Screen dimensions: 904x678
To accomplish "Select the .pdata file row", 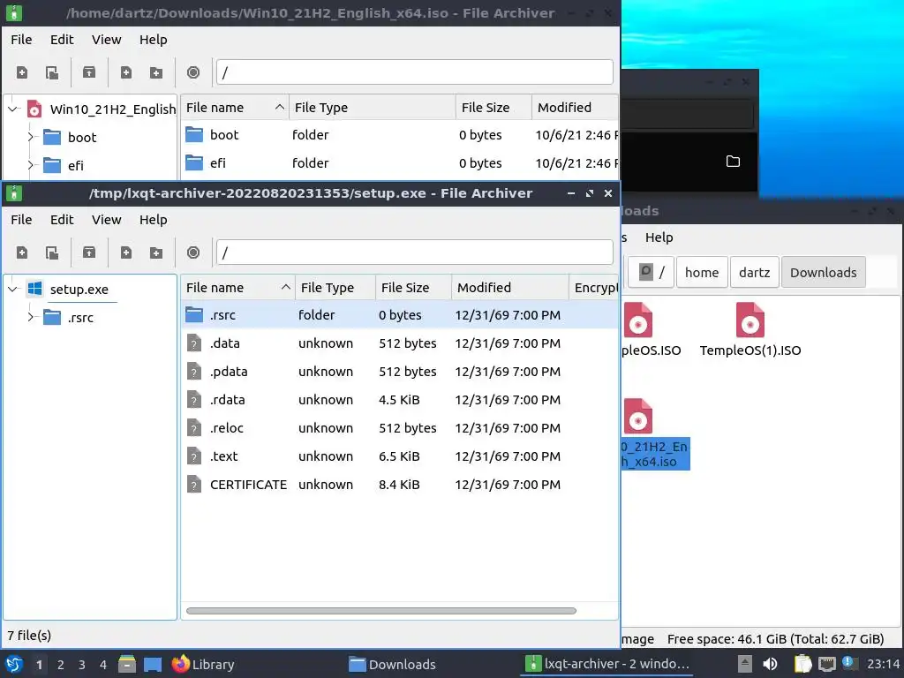I will [x=400, y=372].
